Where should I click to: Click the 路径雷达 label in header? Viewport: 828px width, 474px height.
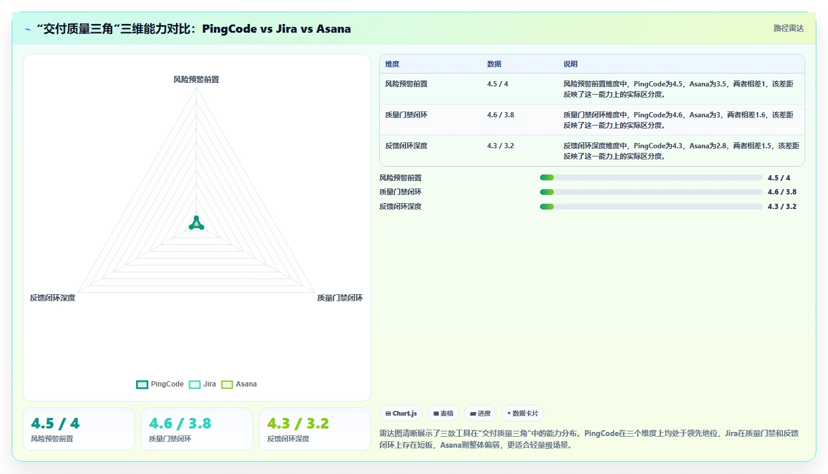(789, 28)
